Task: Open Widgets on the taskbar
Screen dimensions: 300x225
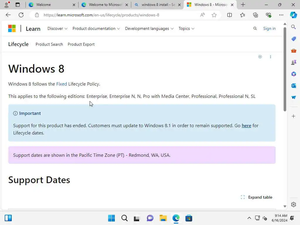Action: (x=8, y=218)
